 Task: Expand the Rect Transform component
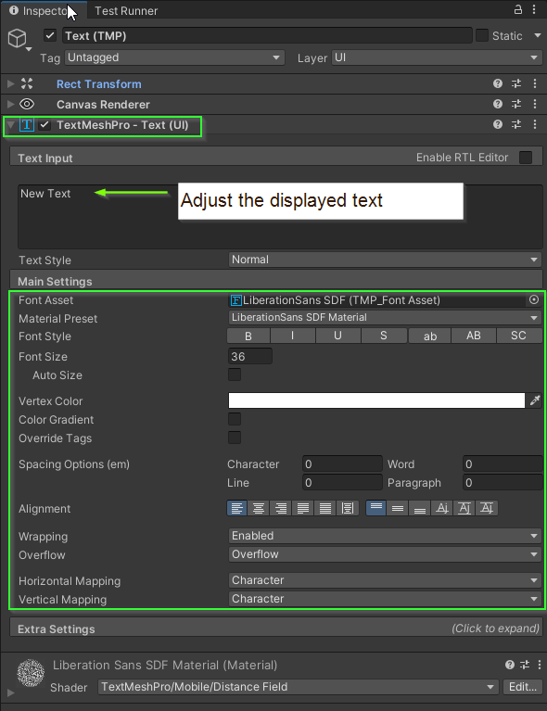click(x=10, y=83)
